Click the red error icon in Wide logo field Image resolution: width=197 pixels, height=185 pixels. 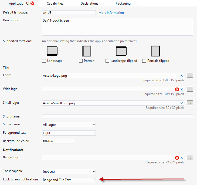click(177, 89)
